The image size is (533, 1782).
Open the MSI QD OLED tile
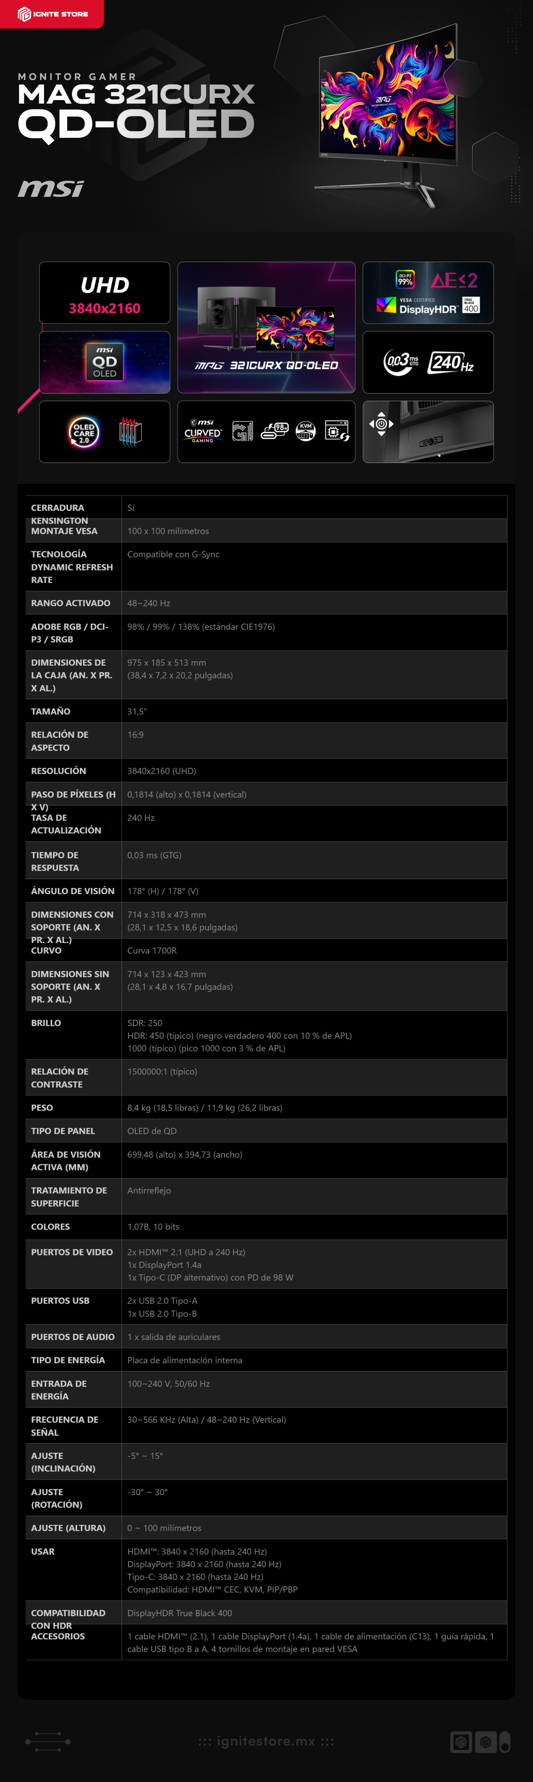coord(104,362)
